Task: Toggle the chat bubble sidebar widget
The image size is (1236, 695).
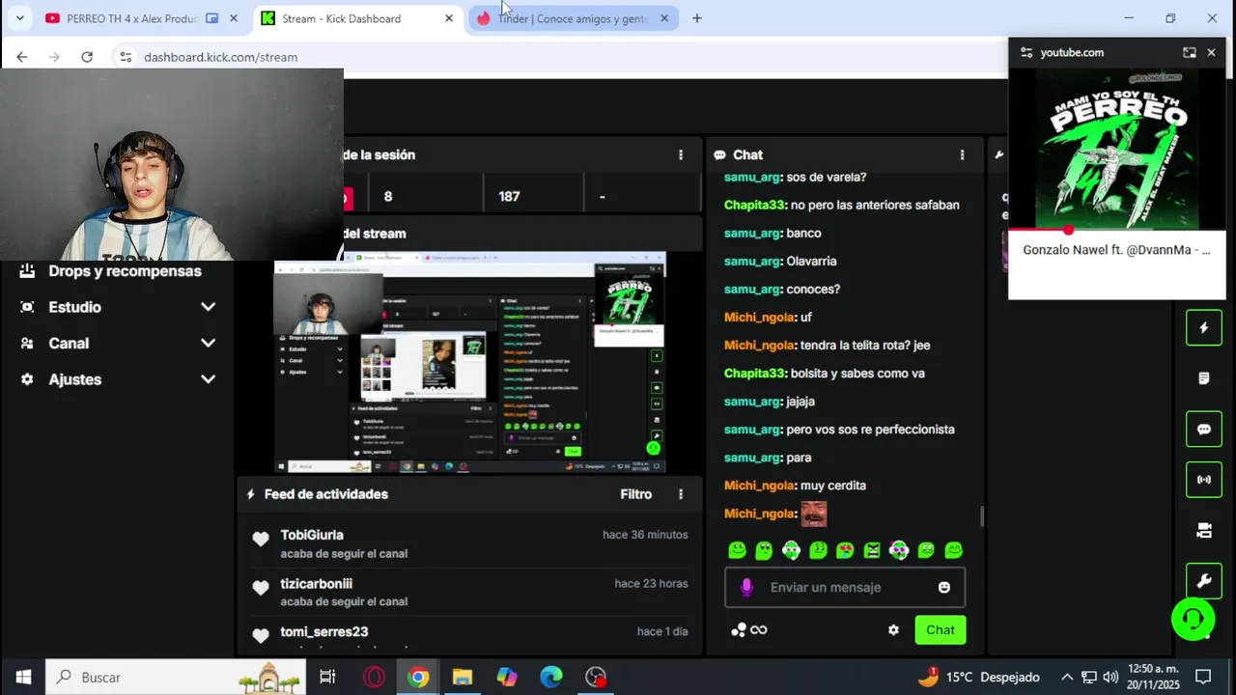Action: coord(1204,429)
